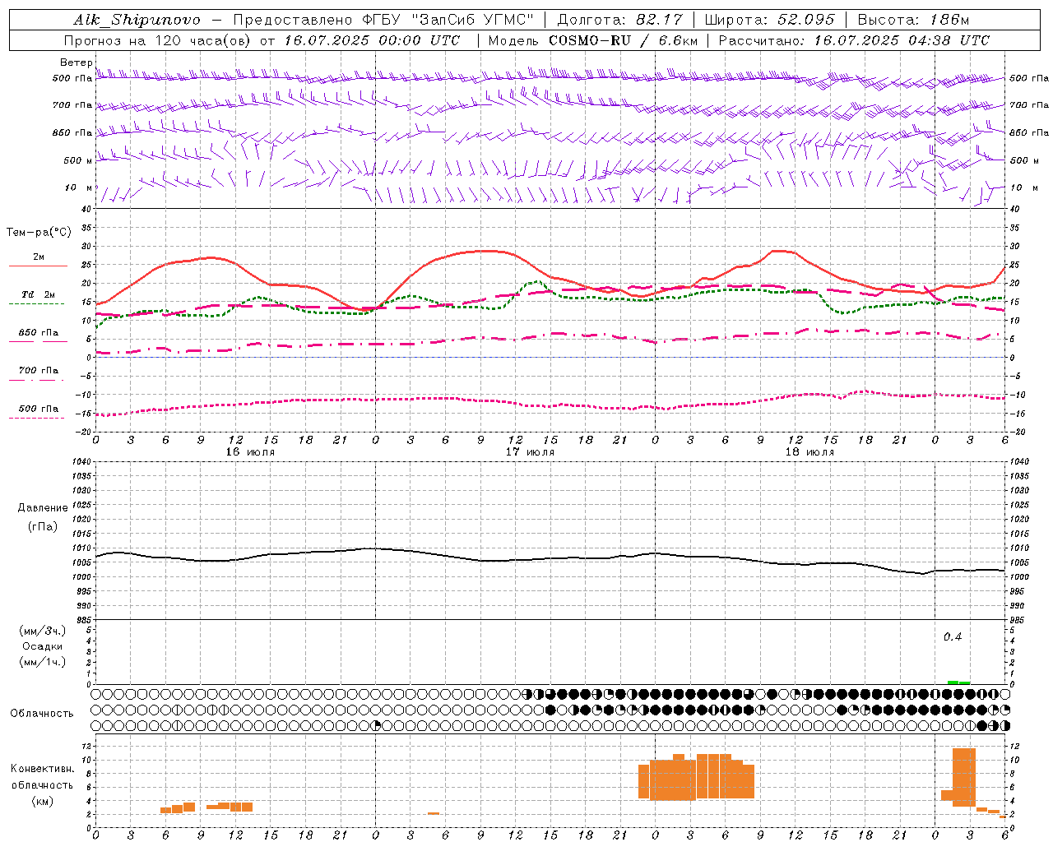The image size is (1053, 842).
Task: Click the '17 июля' date label
Action: click(530, 452)
